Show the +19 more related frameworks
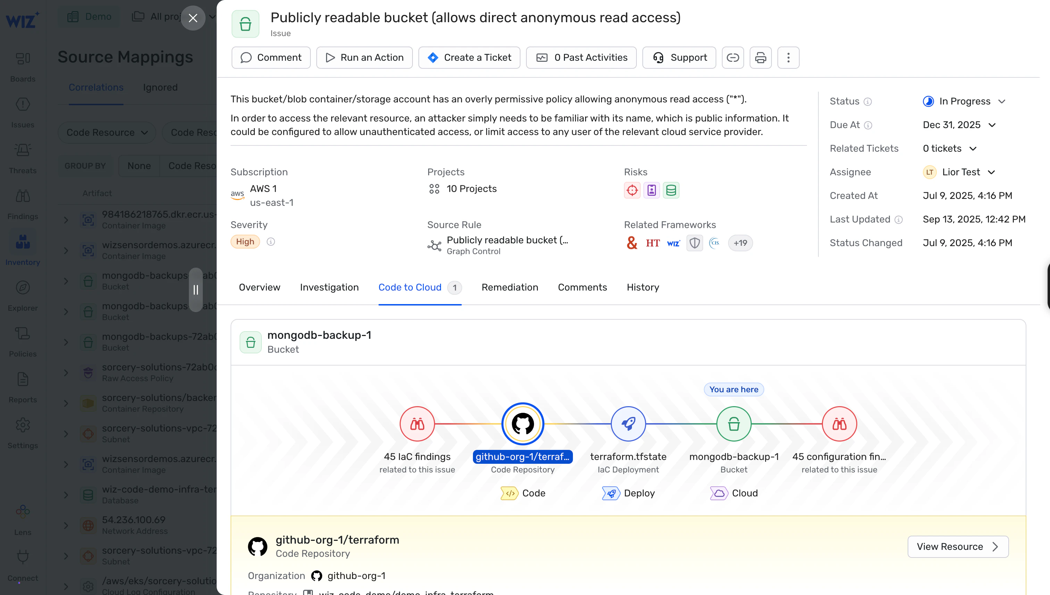The image size is (1050, 595). point(740,243)
